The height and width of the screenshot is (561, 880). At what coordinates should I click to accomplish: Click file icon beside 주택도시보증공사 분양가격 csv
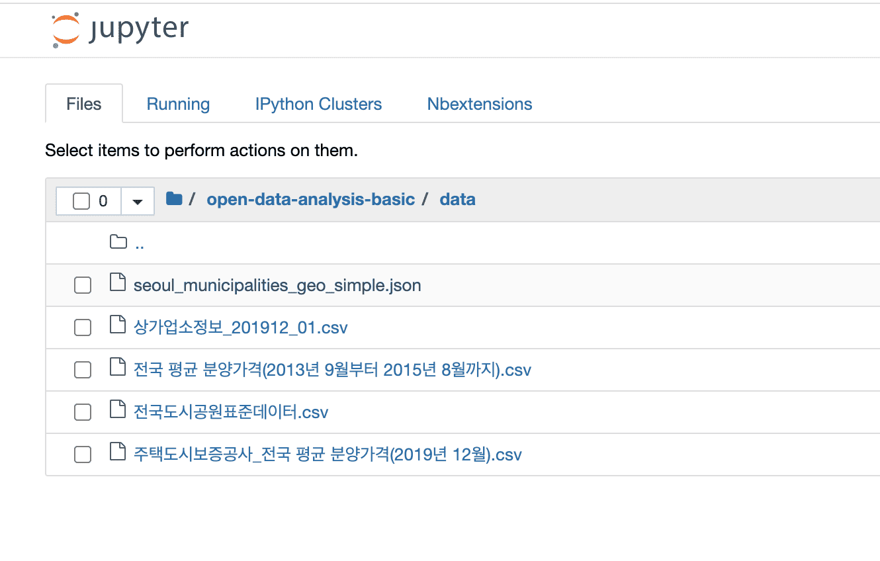coord(117,453)
